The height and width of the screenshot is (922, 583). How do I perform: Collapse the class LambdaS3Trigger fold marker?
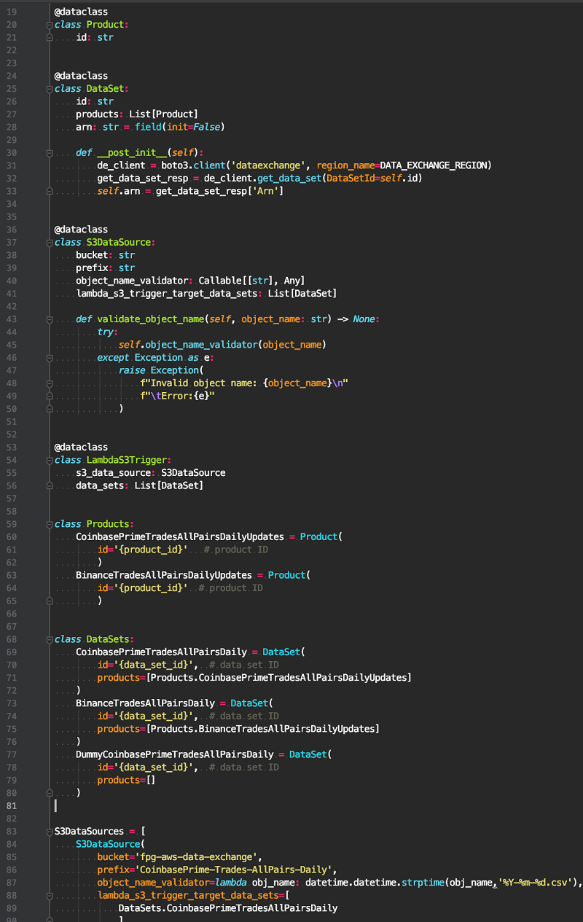point(48,460)
